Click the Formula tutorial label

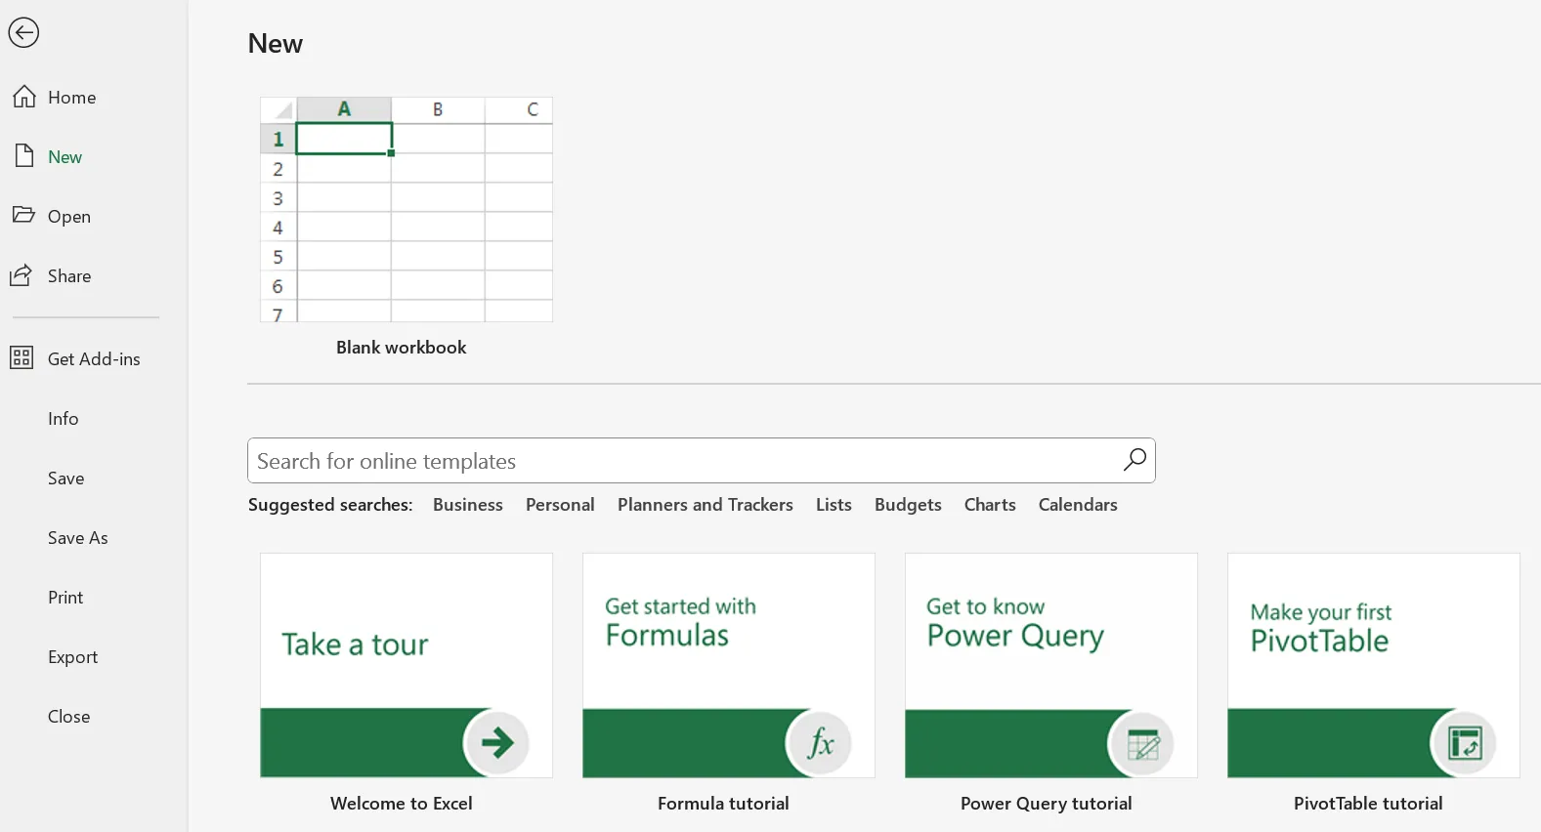click(723, 804)
